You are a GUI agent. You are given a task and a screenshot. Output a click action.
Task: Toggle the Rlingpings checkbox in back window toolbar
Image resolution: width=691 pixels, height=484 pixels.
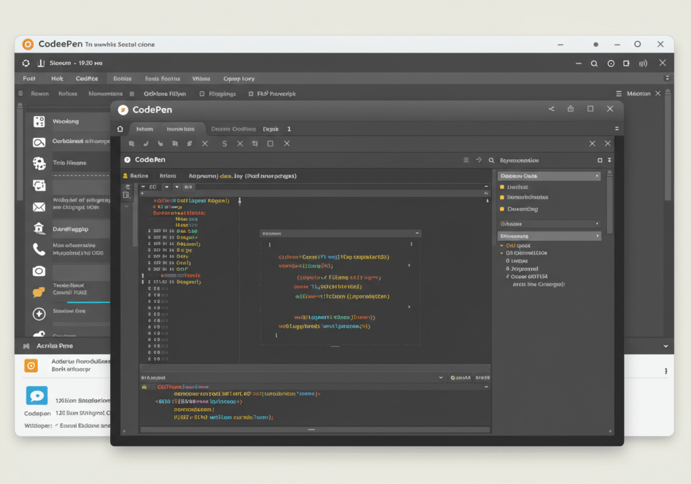(202, 94)
